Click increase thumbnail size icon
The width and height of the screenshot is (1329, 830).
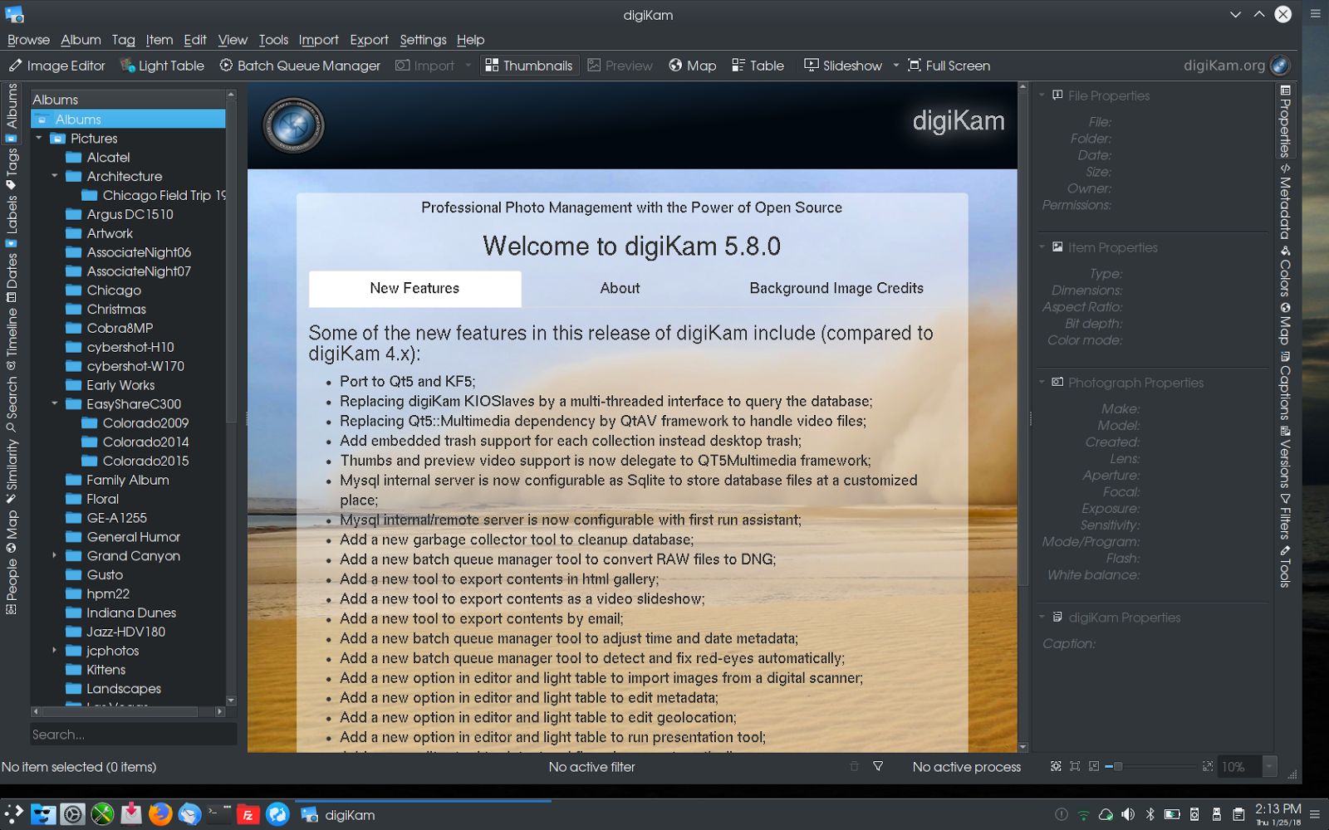(x=1208, y=766)
